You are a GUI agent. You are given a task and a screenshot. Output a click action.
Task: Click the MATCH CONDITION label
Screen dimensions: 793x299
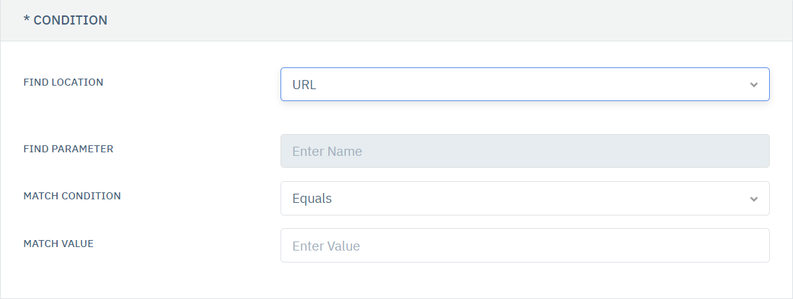72,196
